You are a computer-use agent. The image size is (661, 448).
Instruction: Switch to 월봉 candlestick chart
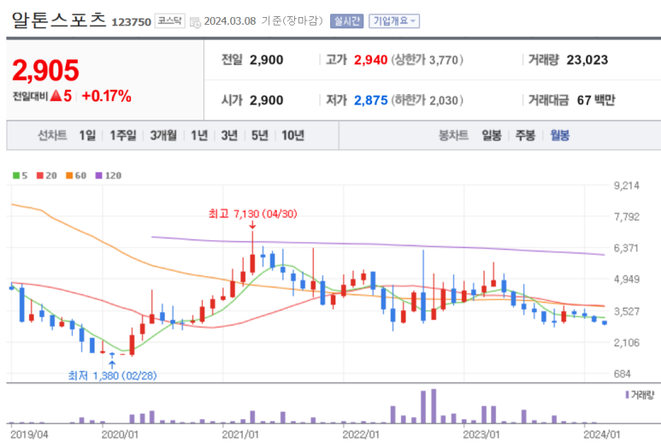pyautogui.click(x=560, y=135)
